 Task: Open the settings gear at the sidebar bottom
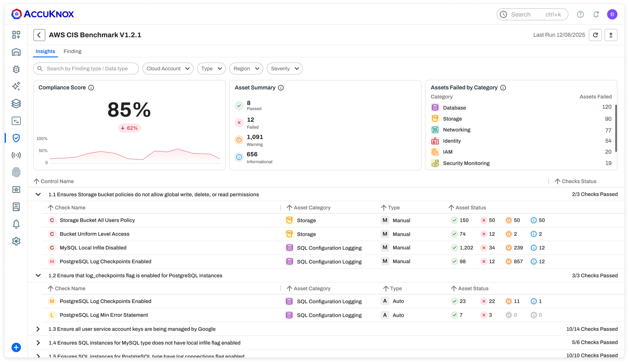16,241
